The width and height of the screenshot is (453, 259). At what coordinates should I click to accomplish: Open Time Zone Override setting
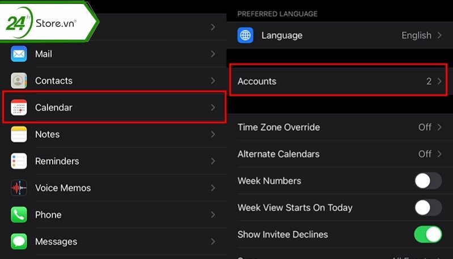pyautogui.click(x=340, y=128)
